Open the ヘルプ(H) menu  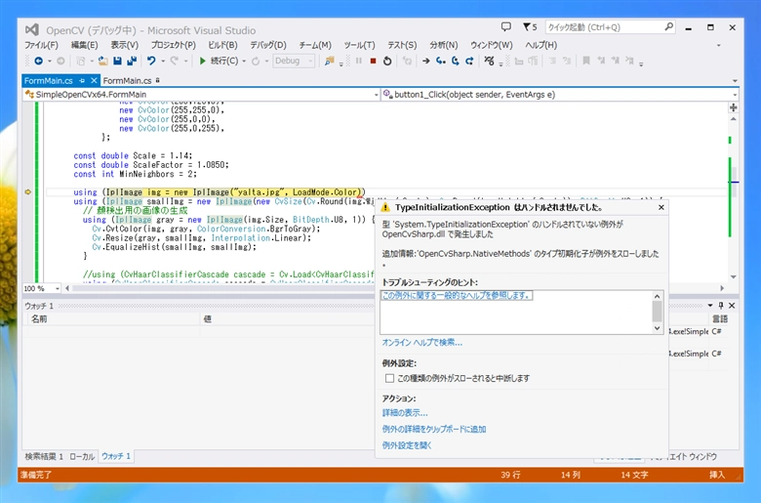tap(541, 45)
